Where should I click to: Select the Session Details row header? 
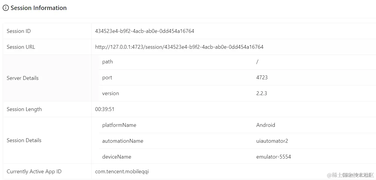point(47,140)
